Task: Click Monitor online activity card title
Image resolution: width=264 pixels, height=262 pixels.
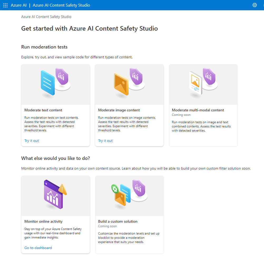Action: [x=43, y=221]
